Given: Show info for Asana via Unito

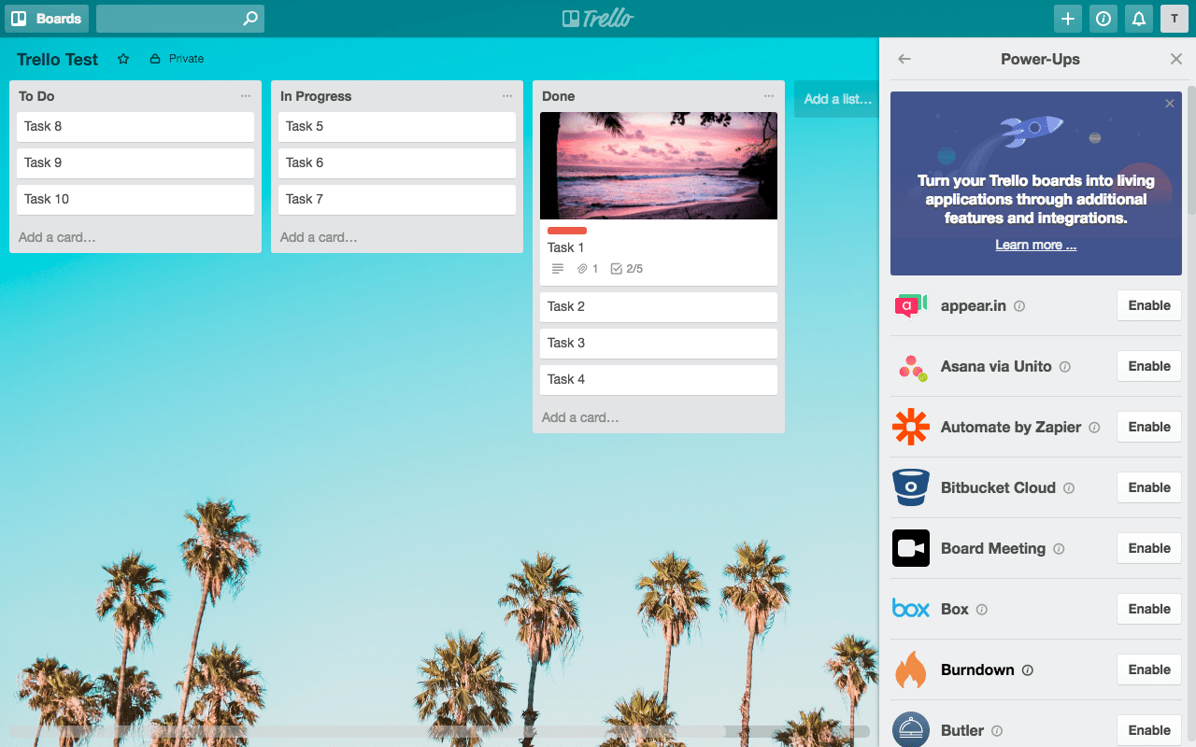Looking at the screenshot, I should 1065,367.
